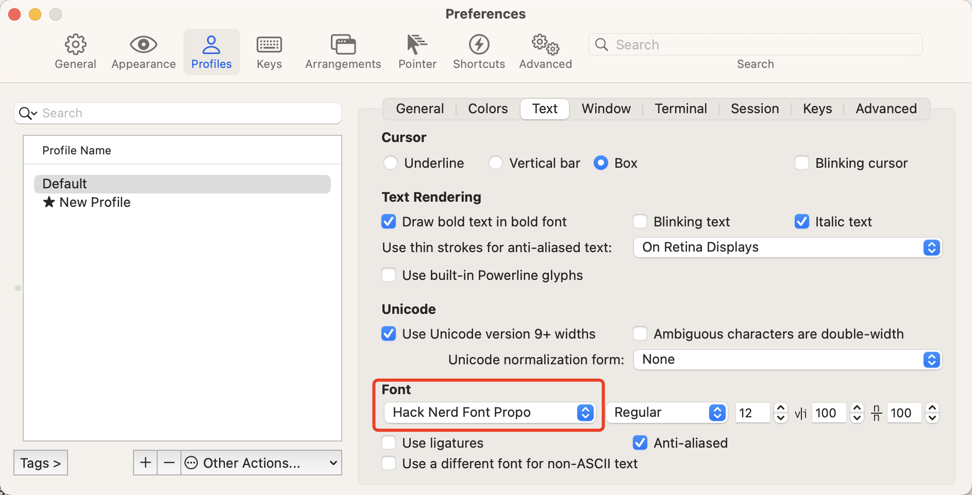This screenshot has height=495, width=972.
Task: Select the New Profile row
Action: coord(182,202)
